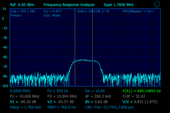Screen dimensions: 170x113
Task: Click the F2 = 10.804 MHz marker value
Action: click(x=62, y=96)
